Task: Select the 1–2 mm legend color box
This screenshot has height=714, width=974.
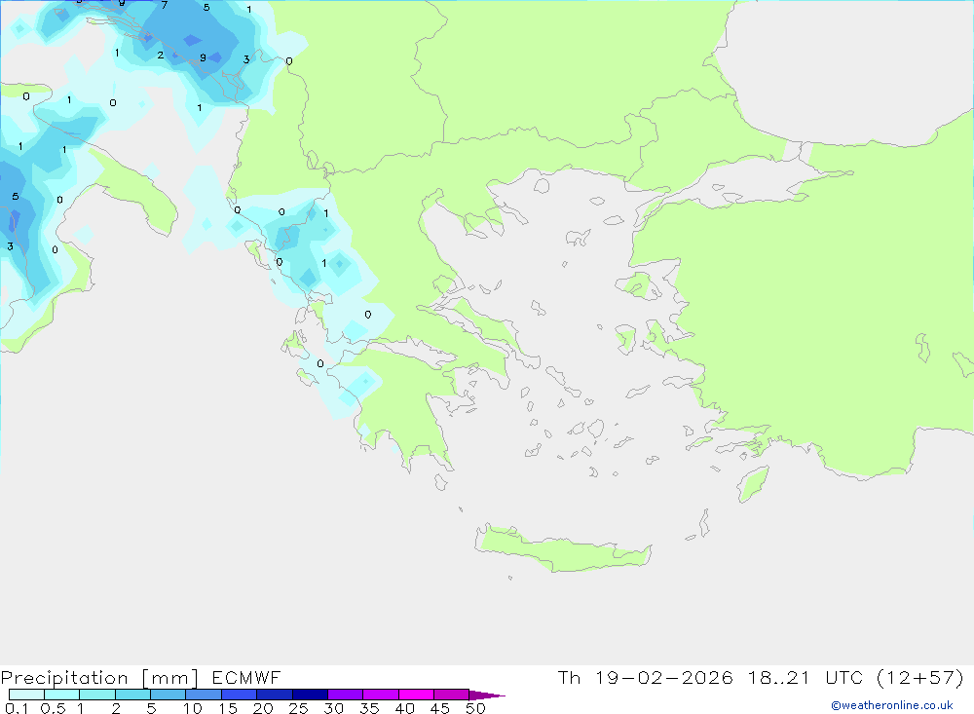Action: pyautogui.click(x=96, y=695)
